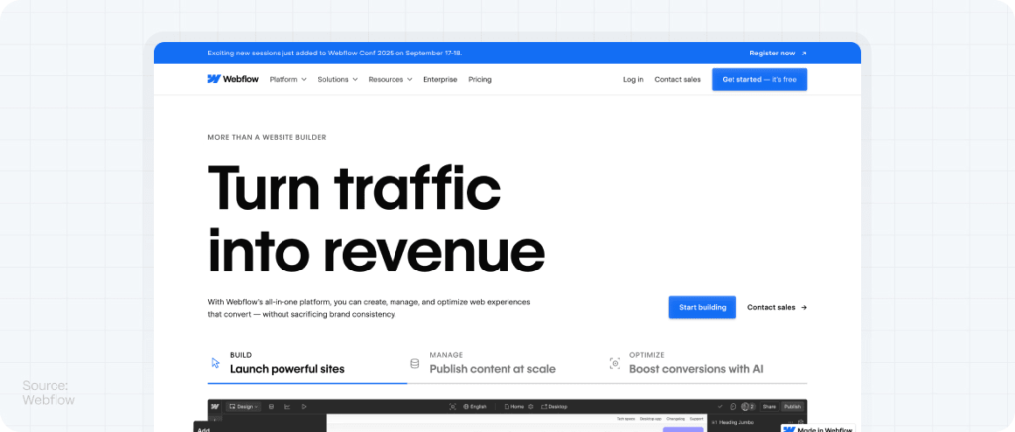Click the Log in link
Image resolution: width=1015 pixels, height=432 pixels.
click(633, 79)
